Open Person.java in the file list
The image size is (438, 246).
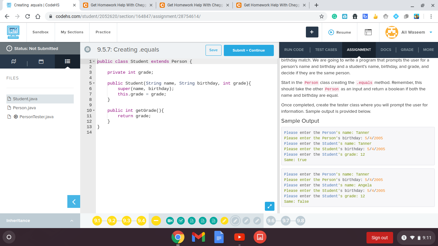pyautogui.click(x=24, y=108)
